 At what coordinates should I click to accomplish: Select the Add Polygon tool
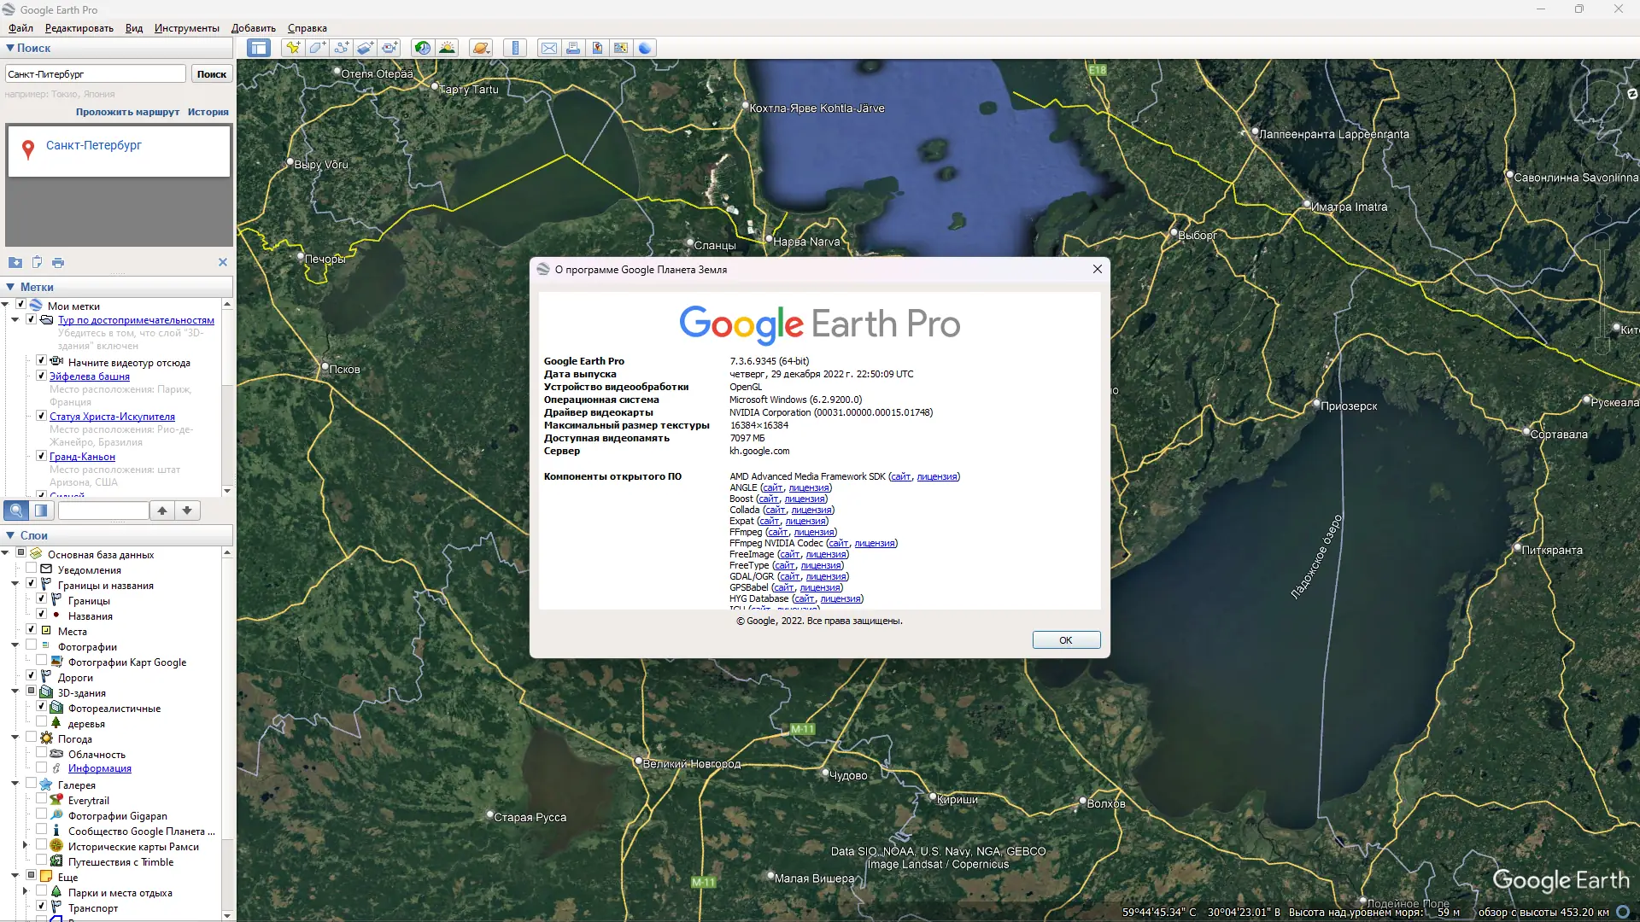coord(317,48)
